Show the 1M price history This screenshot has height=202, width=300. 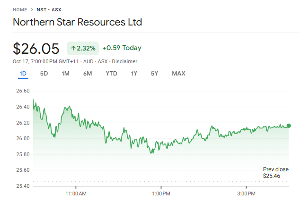(65, 73)
